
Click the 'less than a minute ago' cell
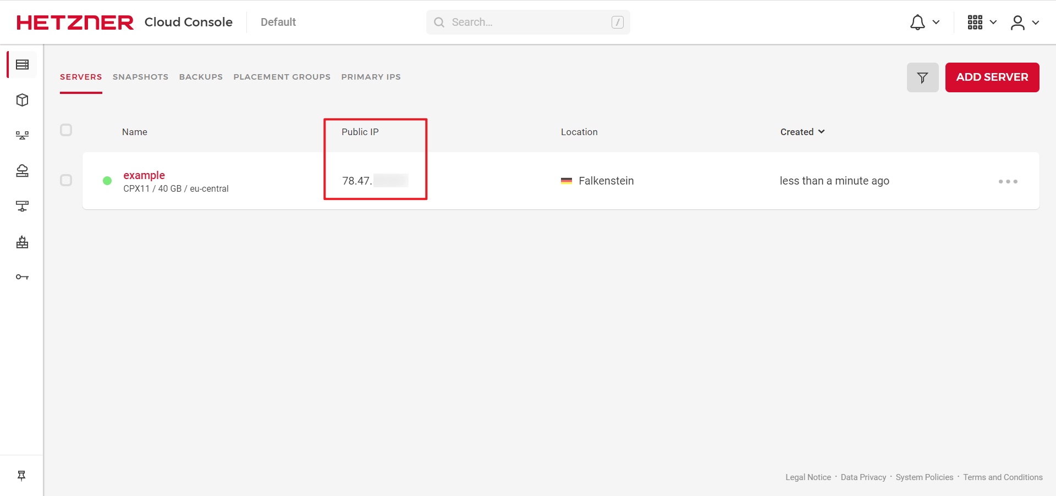pyautogui.click(x=834, y=181)
